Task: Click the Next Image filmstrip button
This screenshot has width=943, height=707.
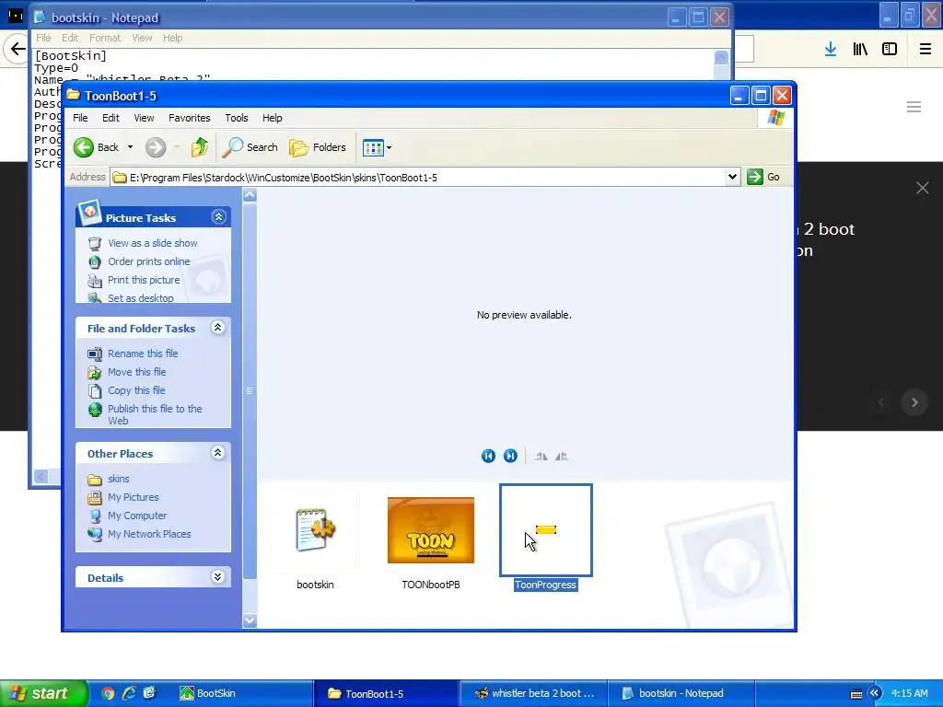Action: (510, 456)
